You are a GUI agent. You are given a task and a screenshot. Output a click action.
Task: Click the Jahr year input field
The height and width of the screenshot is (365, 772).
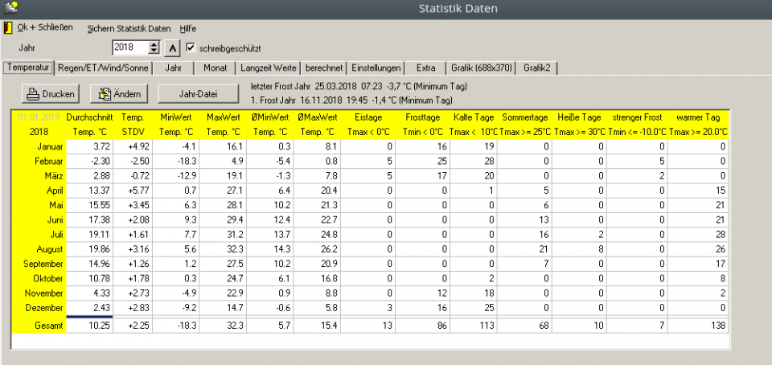click(130, 48)
